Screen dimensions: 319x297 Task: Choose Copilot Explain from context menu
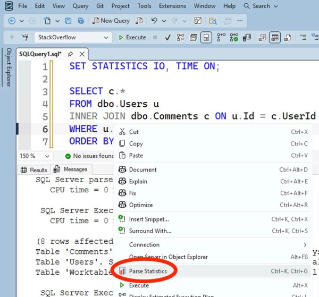point(213,181)
